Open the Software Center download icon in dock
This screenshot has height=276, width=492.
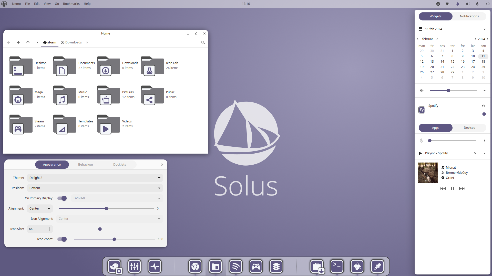[x=317, y=266]
